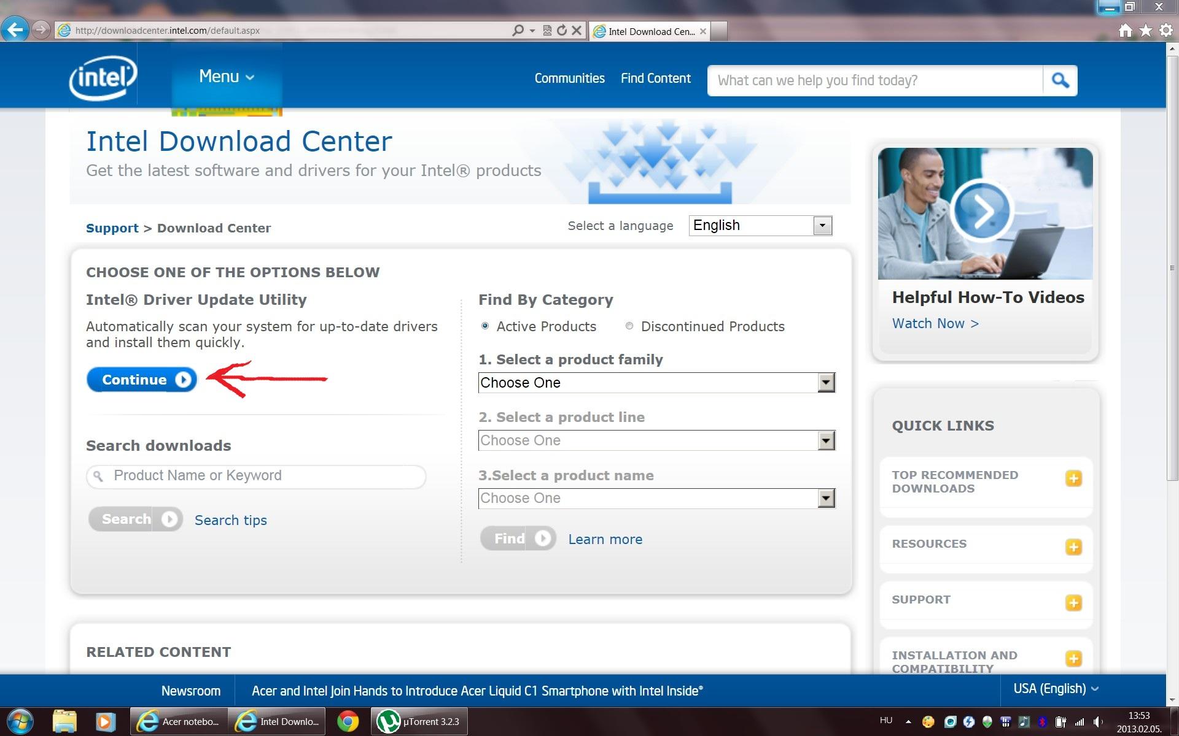This screenshot has height=736, width=1179.
Task: Click the Find button
Action: pyautogui.click(x=518, y=539)
